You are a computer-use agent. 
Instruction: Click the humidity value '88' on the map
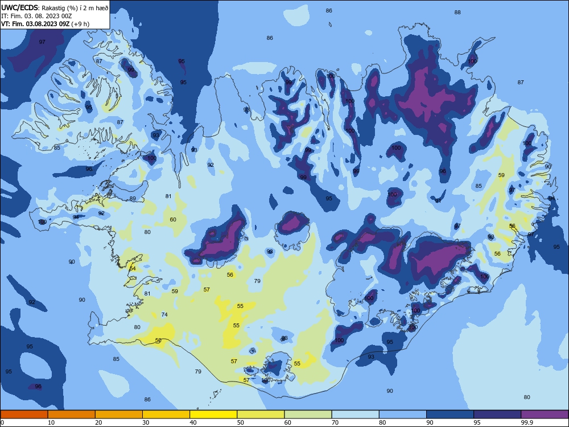pos(457,13)
